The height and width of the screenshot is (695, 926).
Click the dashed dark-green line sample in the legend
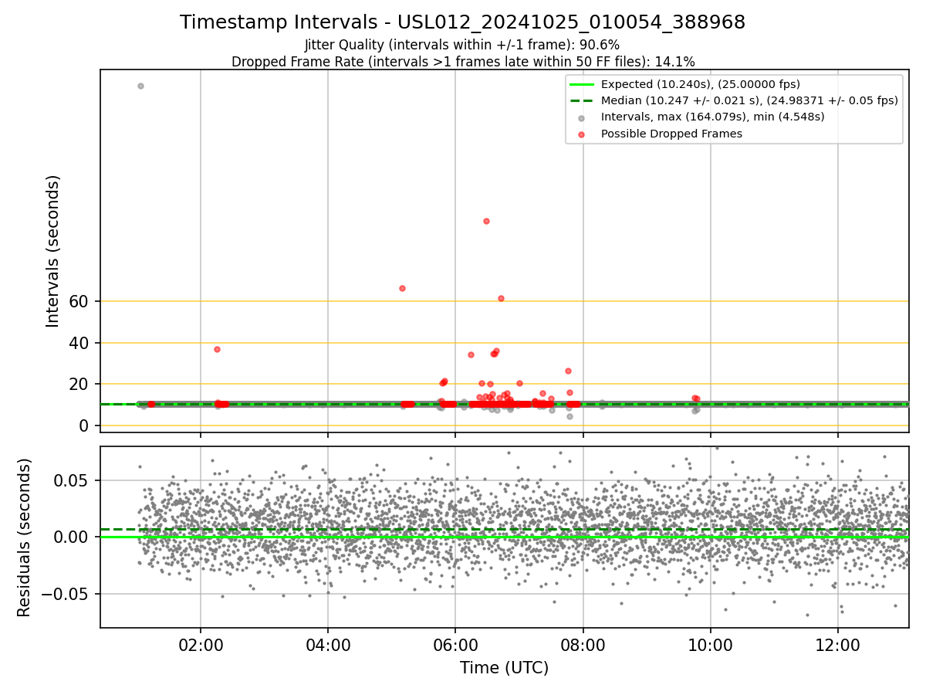[582, 100]
